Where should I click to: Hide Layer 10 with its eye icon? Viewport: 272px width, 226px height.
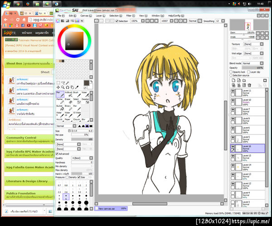233,100
